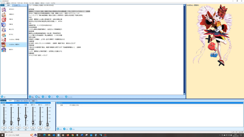Viewport: 244px width, 137px height.
Task: Open File Explorer from the taskbar
Action: 49,135
